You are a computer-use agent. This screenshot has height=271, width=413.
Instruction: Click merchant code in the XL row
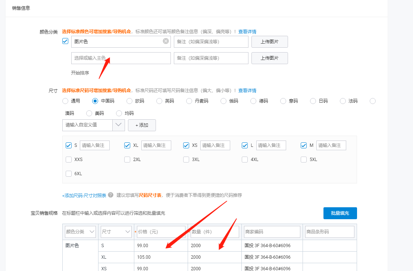coord(267,257)
